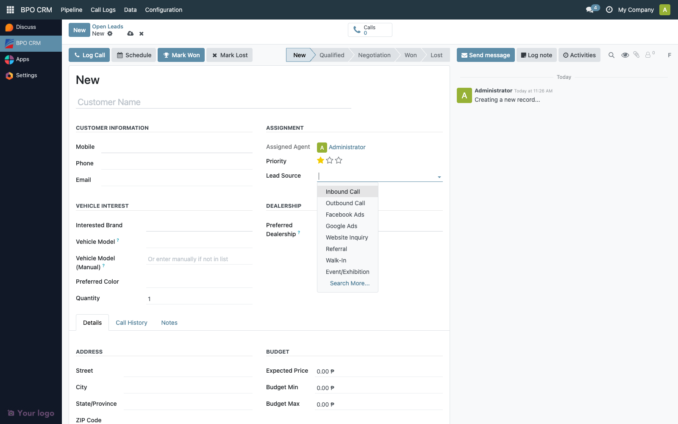Open the messaging conversations icon
Image resolution: width=678 pixels, height=424 pixels.
590,8
